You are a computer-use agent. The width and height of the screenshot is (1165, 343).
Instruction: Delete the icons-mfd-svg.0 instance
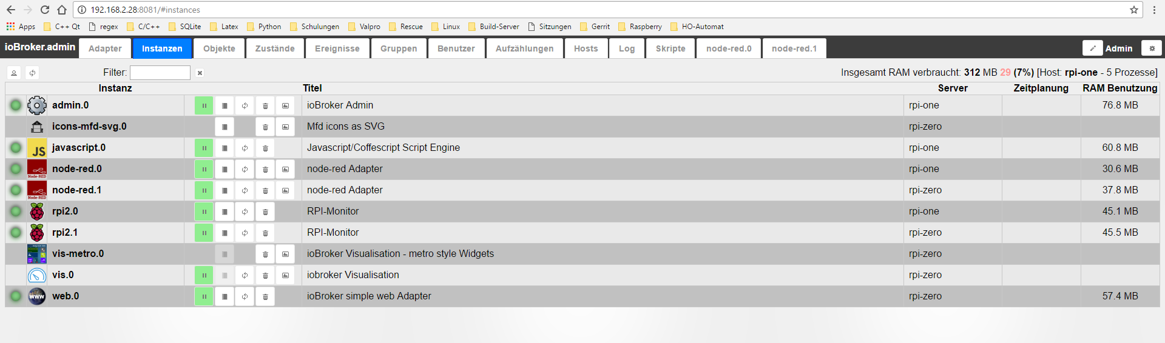click(x=265, y=127)
